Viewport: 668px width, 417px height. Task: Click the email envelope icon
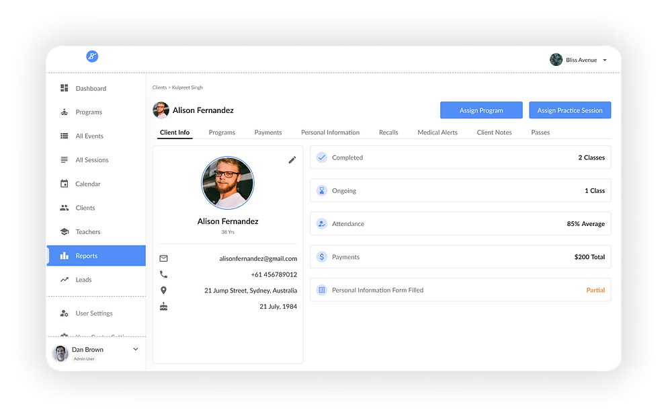pos(163,258)
